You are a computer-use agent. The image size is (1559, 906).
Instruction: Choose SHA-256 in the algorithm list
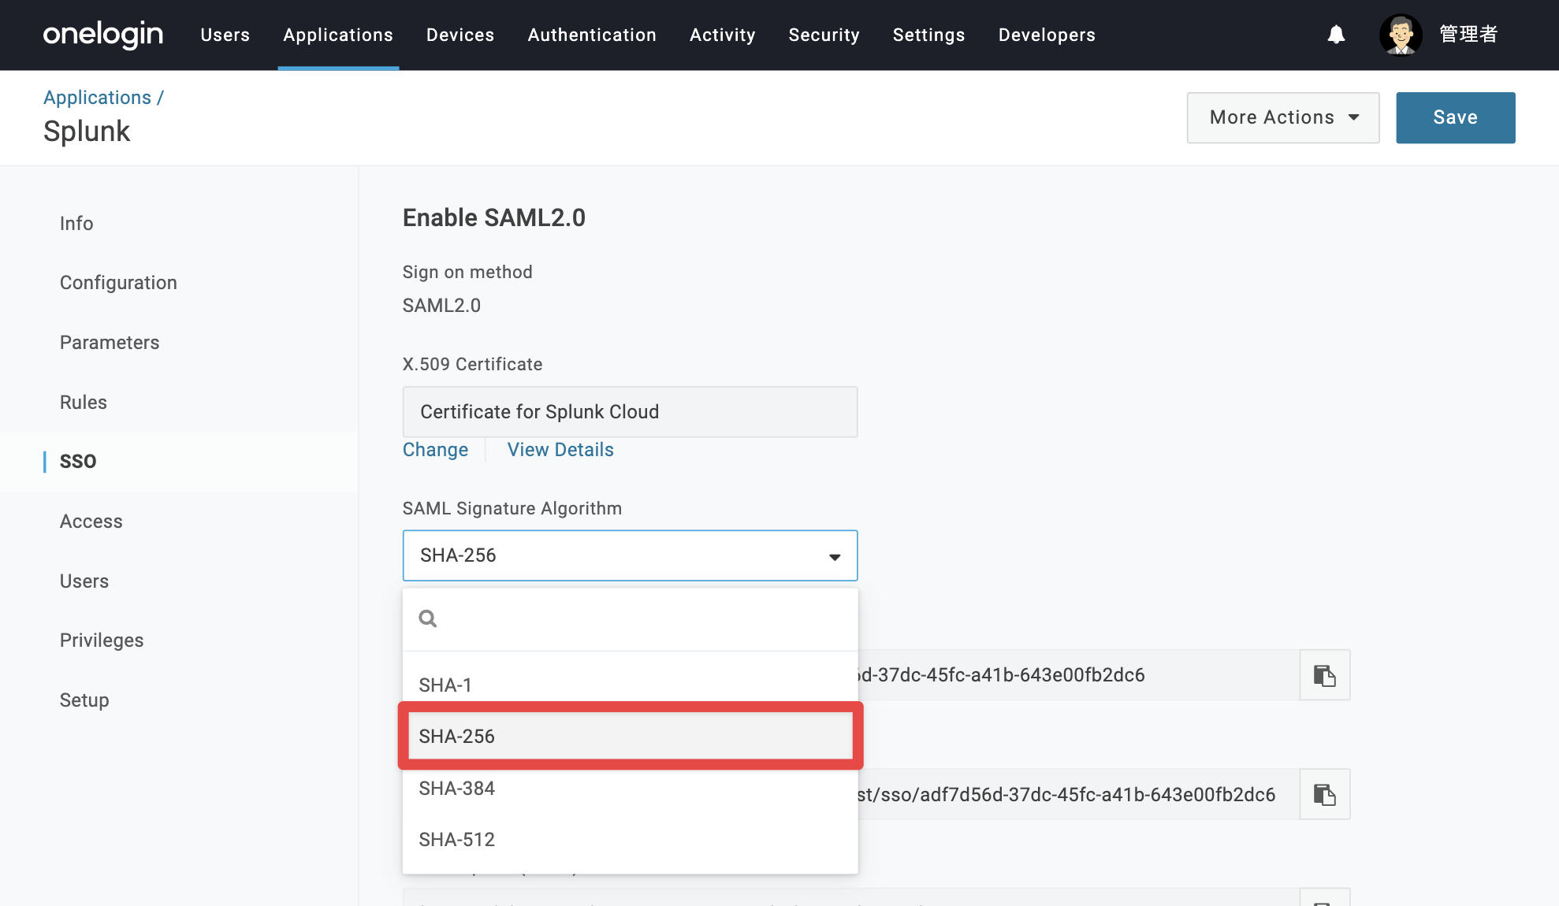point(630,736)
